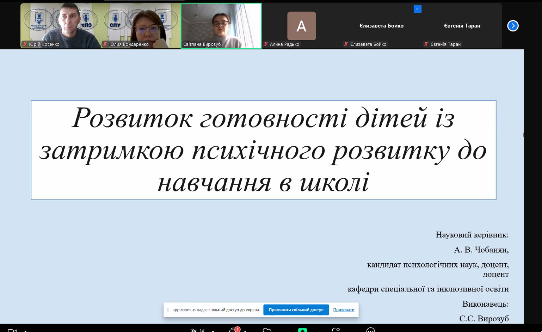Click the Apps icon in bottom toolbar

point(336,330)
